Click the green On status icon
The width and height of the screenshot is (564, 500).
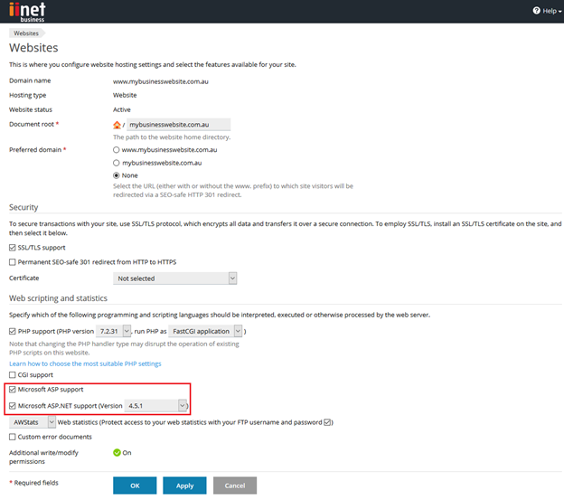pos(117,452)
